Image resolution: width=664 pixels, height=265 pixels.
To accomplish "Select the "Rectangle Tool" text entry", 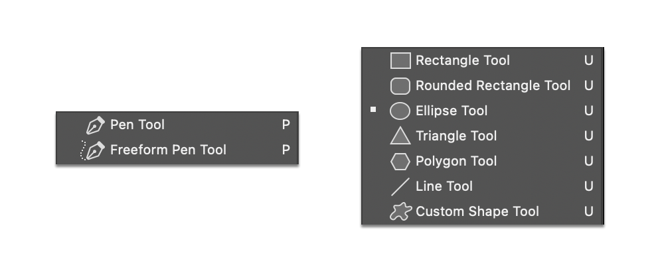I will coord(462,60).
